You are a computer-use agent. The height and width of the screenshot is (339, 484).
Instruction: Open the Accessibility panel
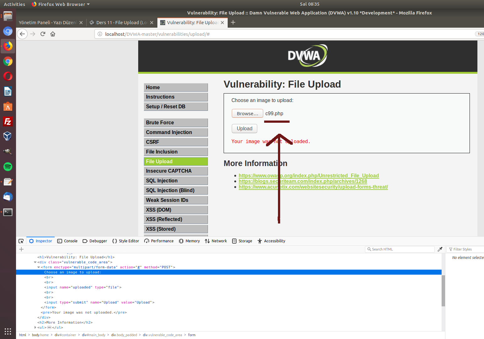point(271,241)
